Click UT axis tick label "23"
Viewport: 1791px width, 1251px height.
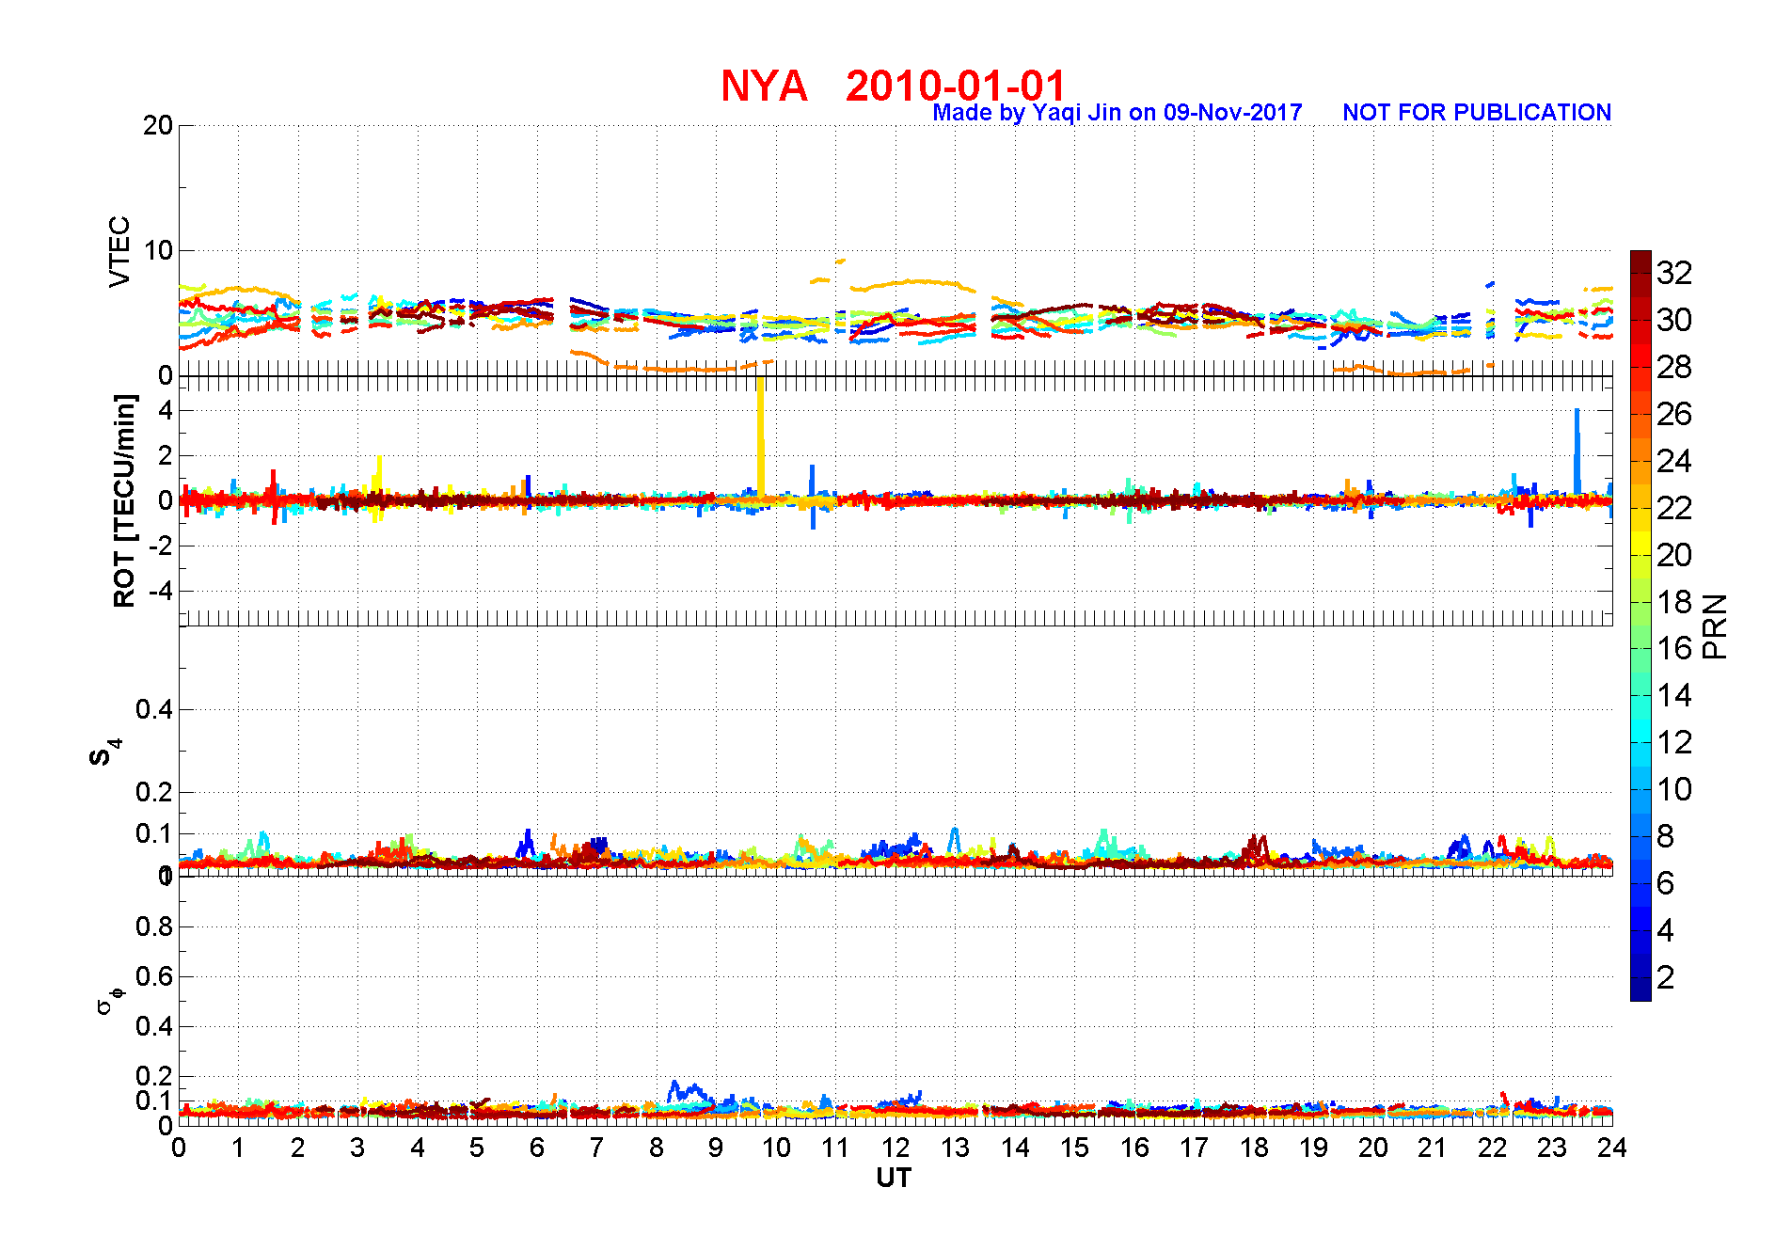(1552, 1148)
